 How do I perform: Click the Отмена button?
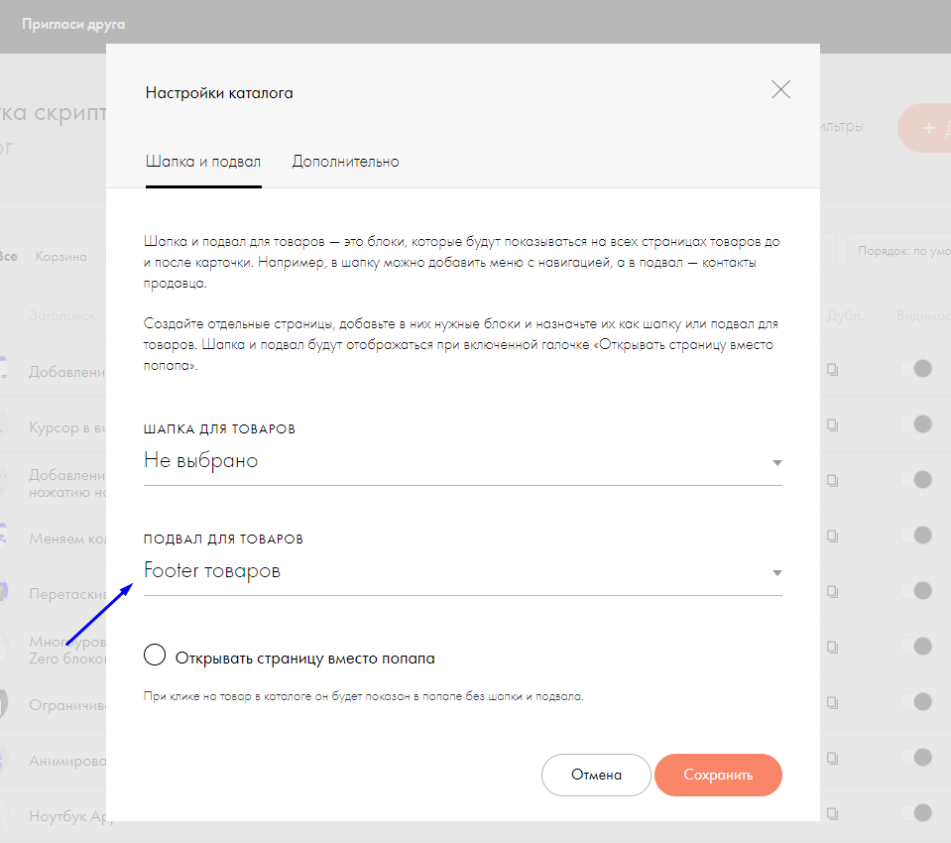pyautogui.click(x=596, y=775)
